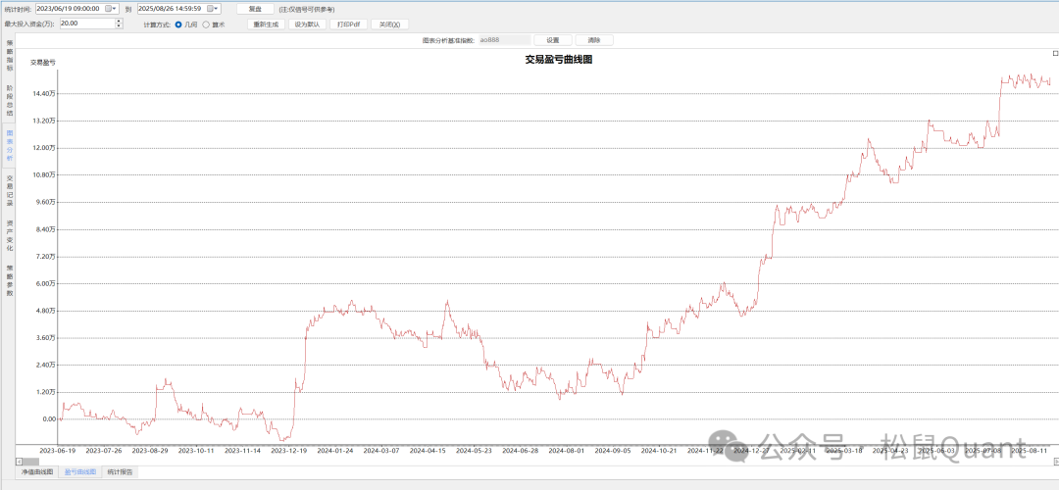The image size is (1059, 490).
Task: Open the 统计报告 bottom tab
Action: point(121,471)
